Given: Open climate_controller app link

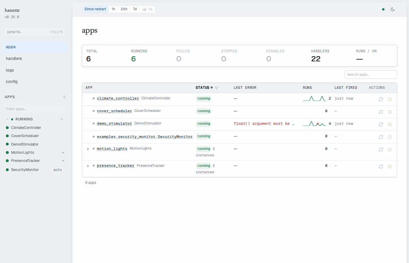Looking at the screenshot, I should click(x=118, y=98).
